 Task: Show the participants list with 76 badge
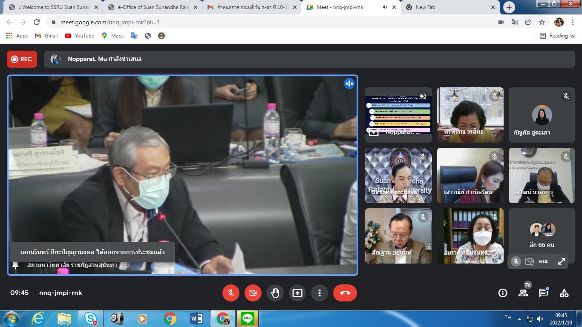tap(523, 293)
